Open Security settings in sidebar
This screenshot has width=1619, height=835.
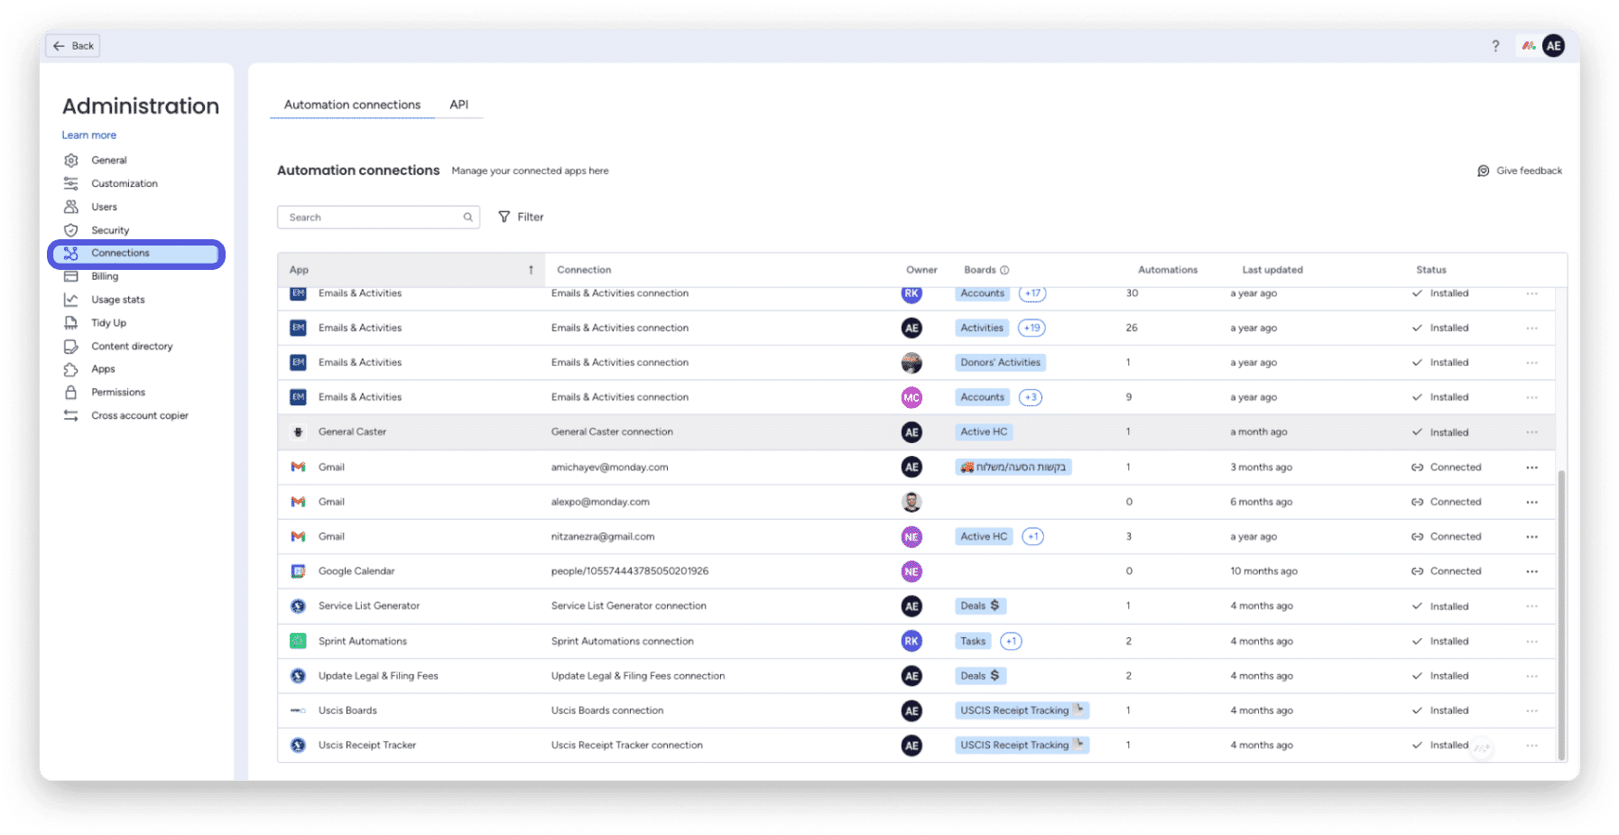click(x=110, y=230)
